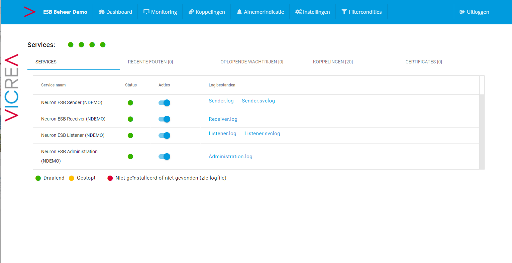Click the second green Services indicator dot
512x263 pixels.
coord(81,45)
